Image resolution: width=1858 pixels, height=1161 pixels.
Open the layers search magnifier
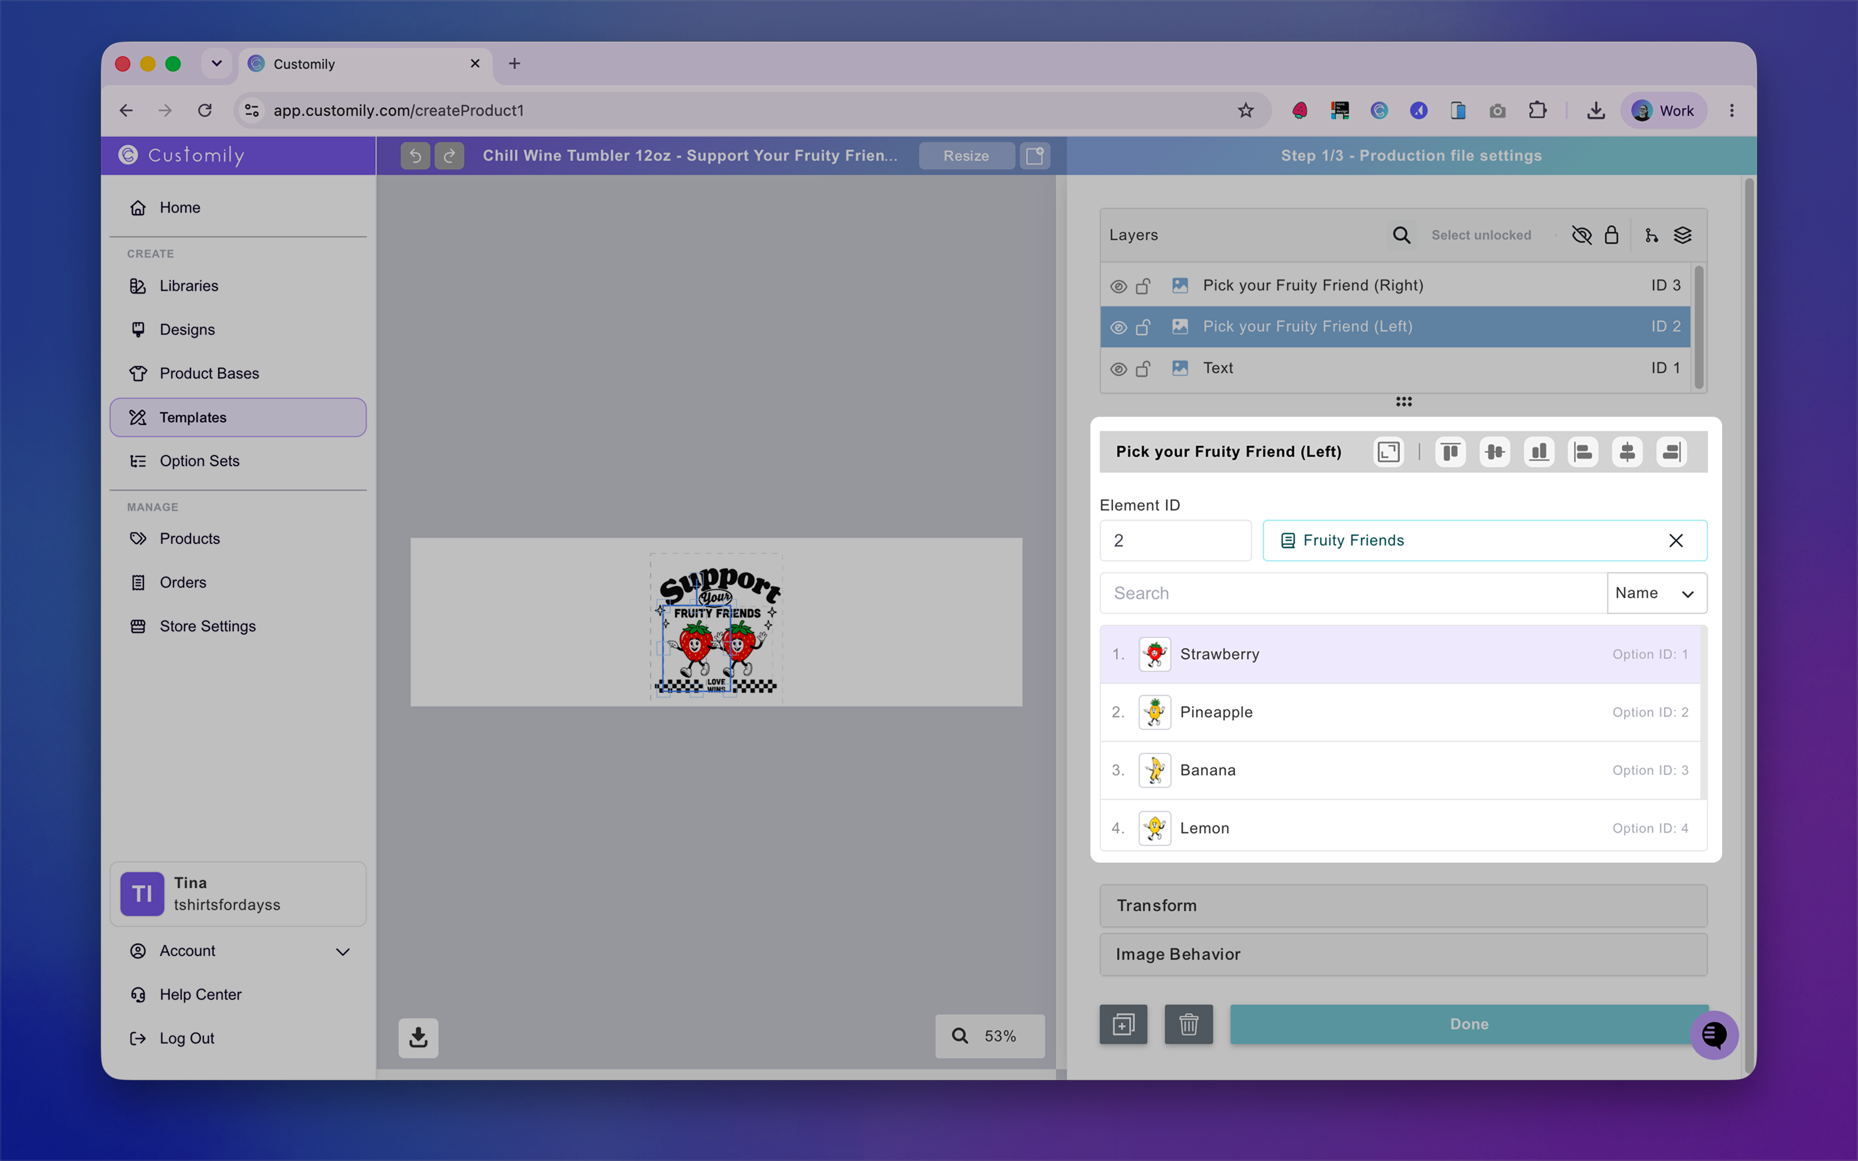click(1401, 235)
